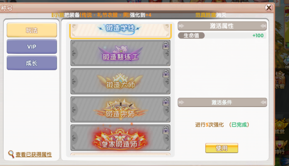The height and width of the screenshot is (166, 289).
Task: Click the lock icon on 锻造大师 title
Action: [x=166, y=74]
